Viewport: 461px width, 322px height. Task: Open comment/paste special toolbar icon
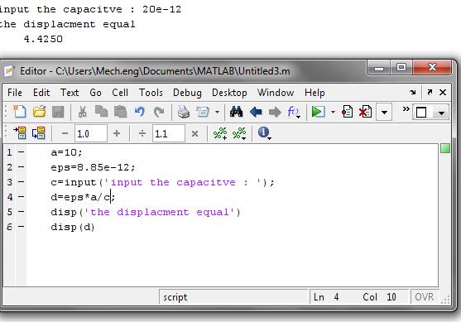[x=203, y=112]
